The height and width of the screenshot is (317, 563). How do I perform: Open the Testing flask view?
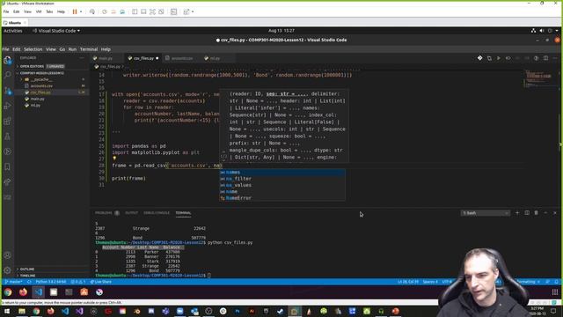pos(8,136)
